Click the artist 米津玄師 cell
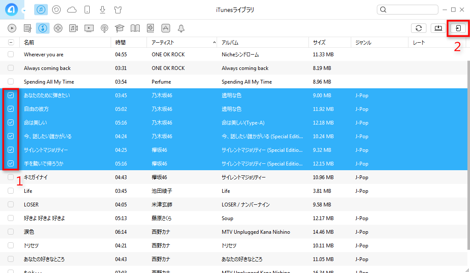470x273 pixels. coord(162,205)
